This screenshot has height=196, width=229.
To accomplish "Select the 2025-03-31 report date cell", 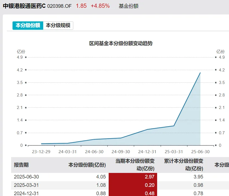I will pos(26,185).
